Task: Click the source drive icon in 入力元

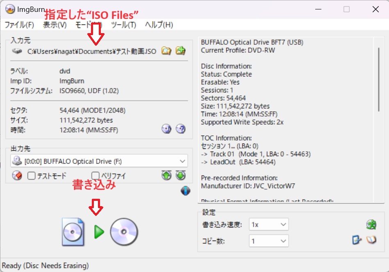Action: coord(17,51)
